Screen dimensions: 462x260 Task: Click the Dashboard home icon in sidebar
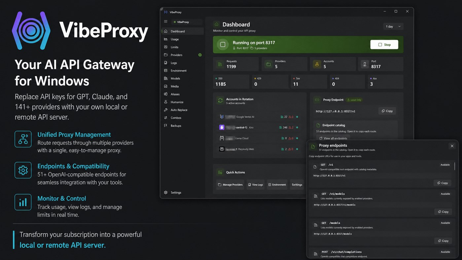click(166, 31)
